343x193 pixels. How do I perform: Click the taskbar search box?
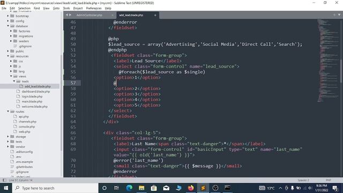(x=55, y=188)
